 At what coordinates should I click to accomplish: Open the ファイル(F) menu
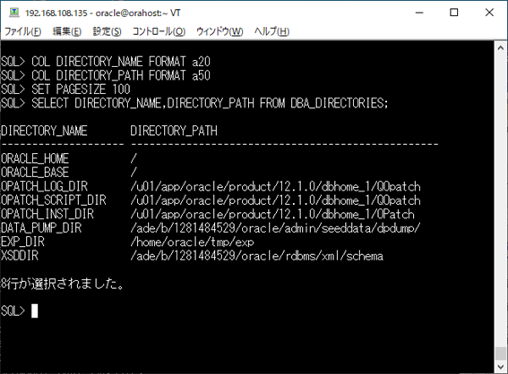pyautogui.click(x=22, y=31)
